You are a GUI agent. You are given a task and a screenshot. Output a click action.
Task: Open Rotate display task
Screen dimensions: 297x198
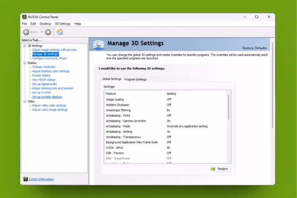(41, 75)
